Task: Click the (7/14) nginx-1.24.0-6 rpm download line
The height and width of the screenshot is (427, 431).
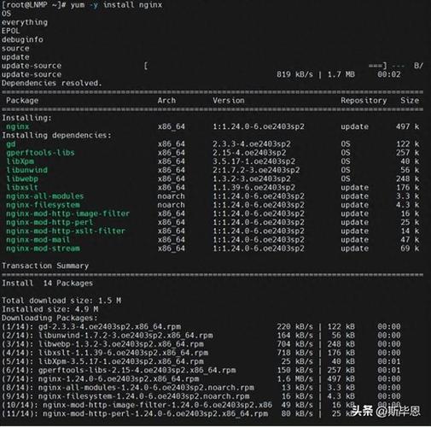Action: (201, 379)
